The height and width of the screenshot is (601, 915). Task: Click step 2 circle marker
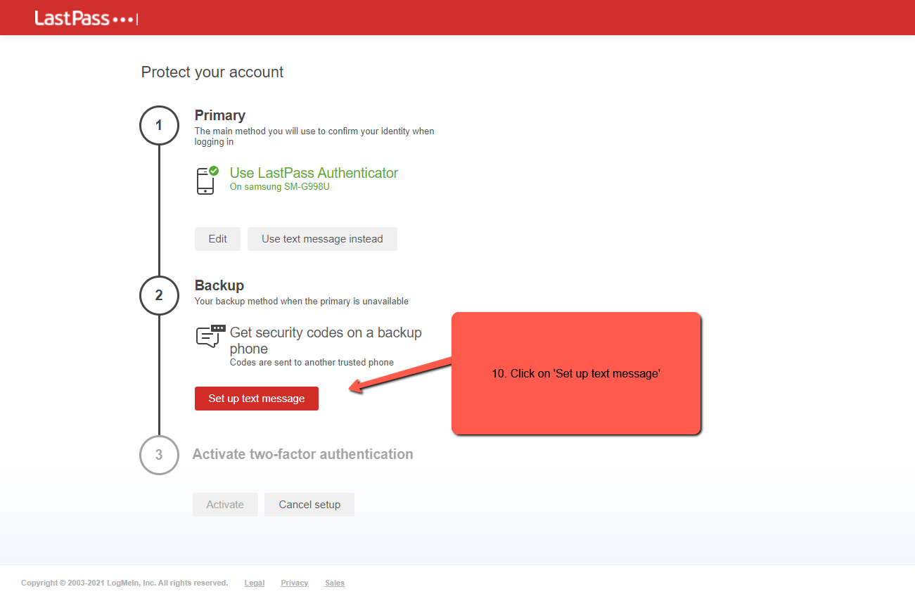pyautogui.click(x=159, y=295)
